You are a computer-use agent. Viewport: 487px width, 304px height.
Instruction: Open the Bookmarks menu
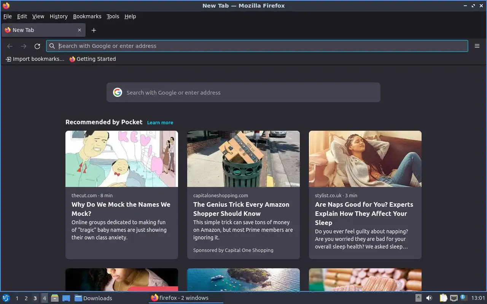click(x=87, y=16)
